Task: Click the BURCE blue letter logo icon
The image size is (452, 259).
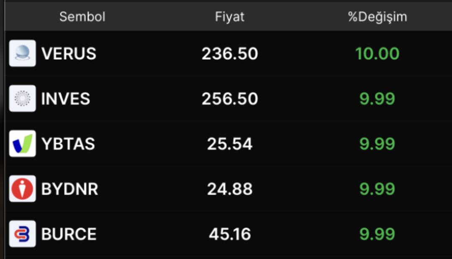Action: pyautogui.click(x=23, y=234)
